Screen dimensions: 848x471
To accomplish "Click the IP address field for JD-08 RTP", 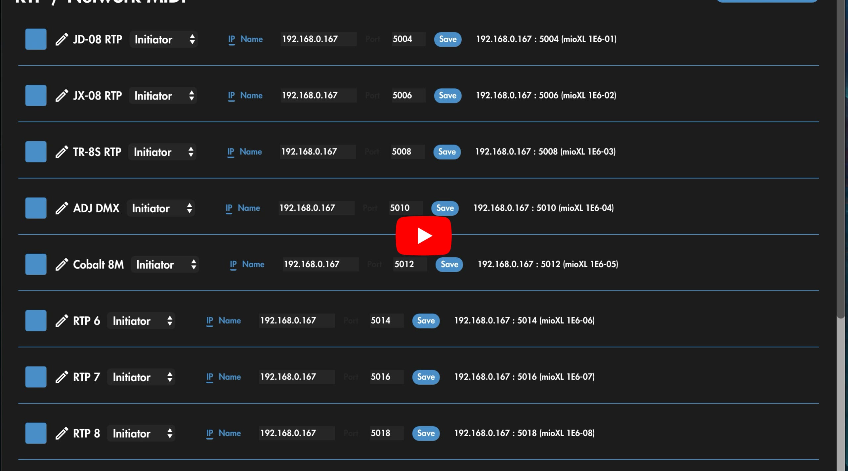I will [318, 39].
